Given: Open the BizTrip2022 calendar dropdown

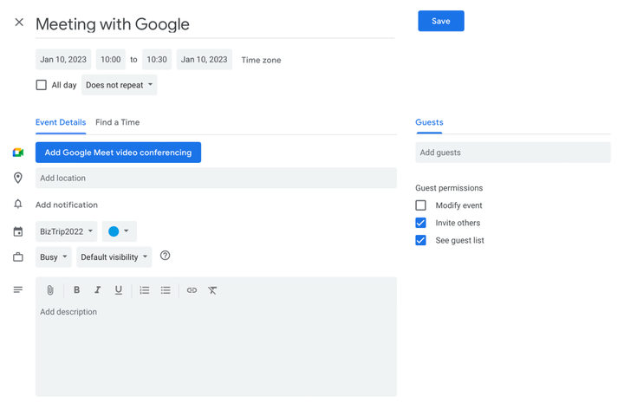Looking at the screenshot, I should [x=66, y=231].
